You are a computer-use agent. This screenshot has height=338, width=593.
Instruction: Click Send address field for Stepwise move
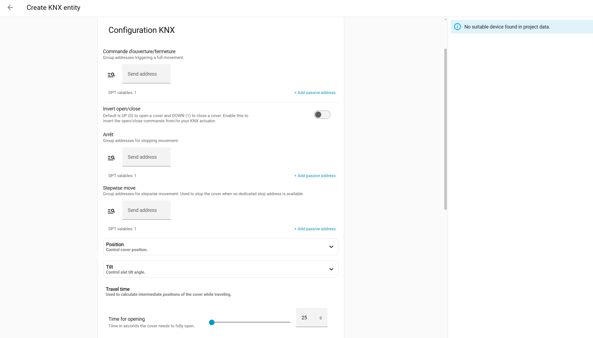[x=146, y=210]
